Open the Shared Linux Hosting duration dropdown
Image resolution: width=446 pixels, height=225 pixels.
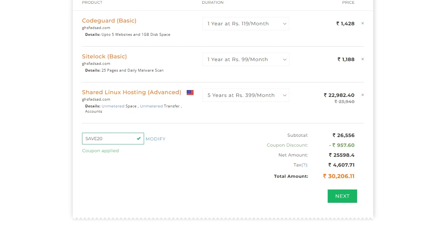click(x=246, y=95)
